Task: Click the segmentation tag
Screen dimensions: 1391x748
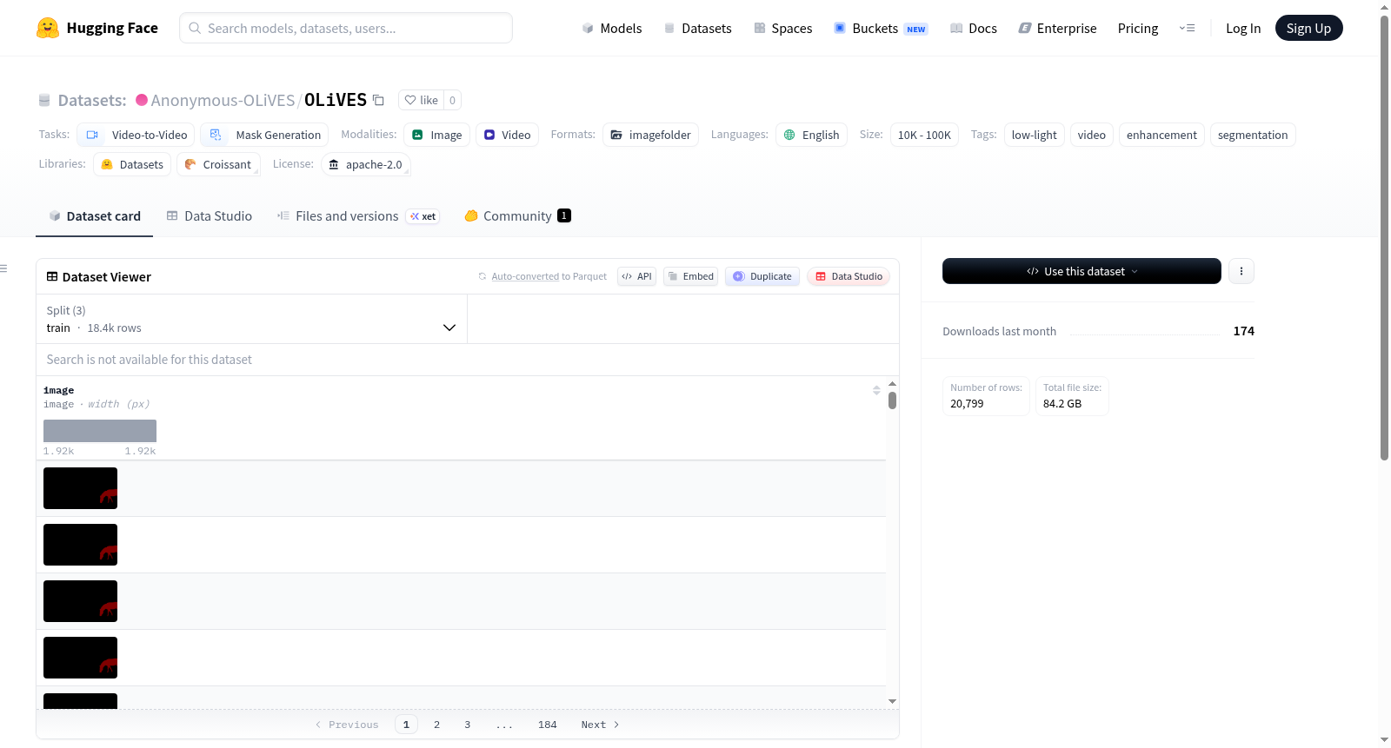Action: 1252,135
